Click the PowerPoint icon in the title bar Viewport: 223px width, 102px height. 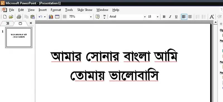click(3, 3)
